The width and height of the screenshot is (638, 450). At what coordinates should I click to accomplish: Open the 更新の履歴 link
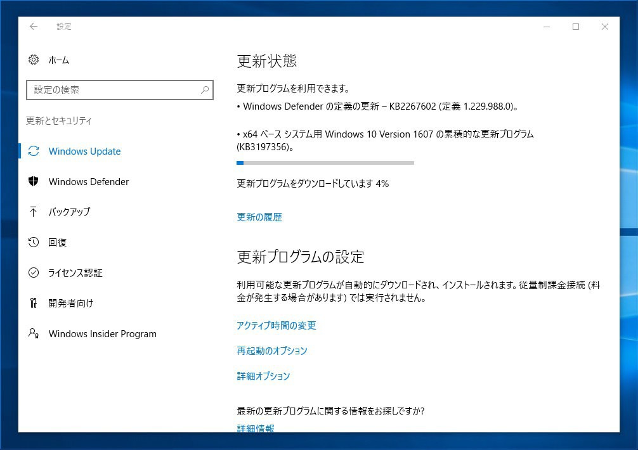[x=259, y=217]
